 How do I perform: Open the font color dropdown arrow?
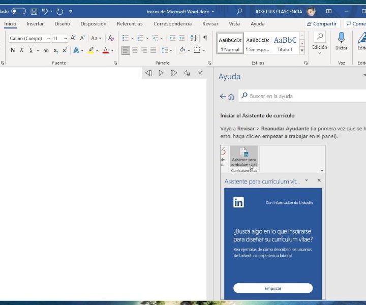tap(112, 50)
